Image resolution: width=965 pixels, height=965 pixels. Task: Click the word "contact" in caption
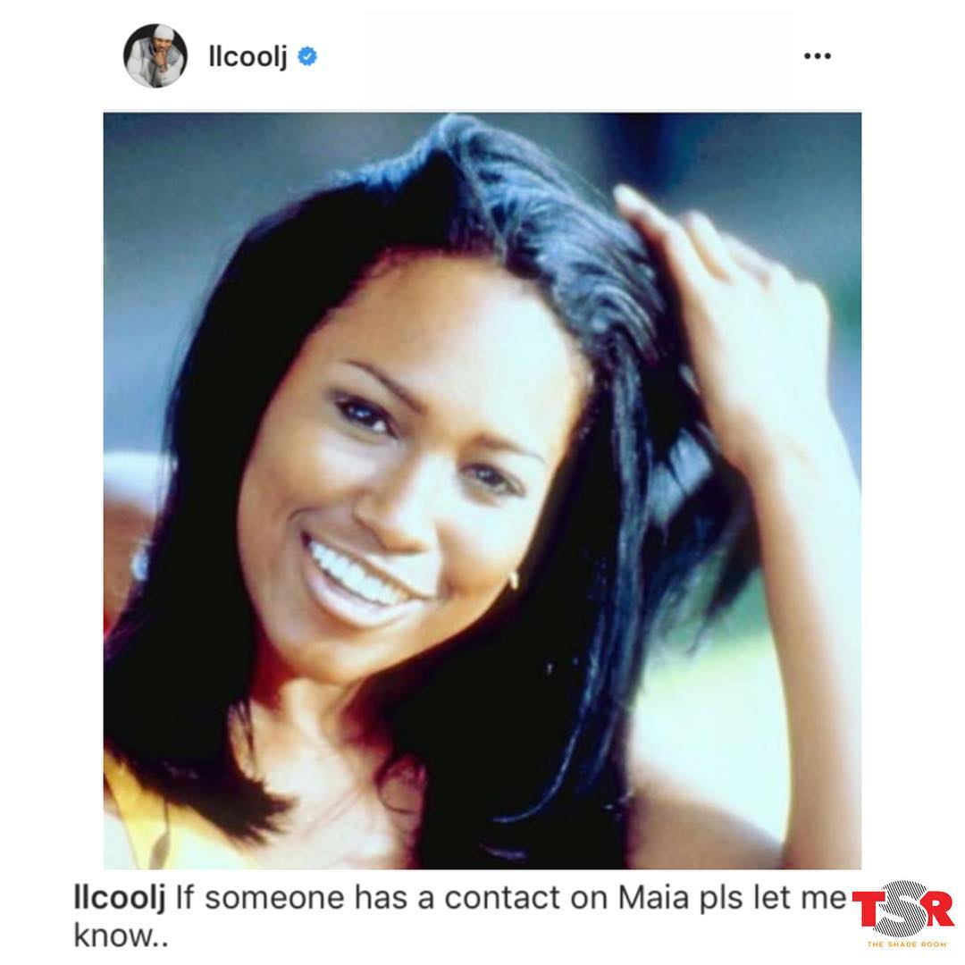pos(501,898)
